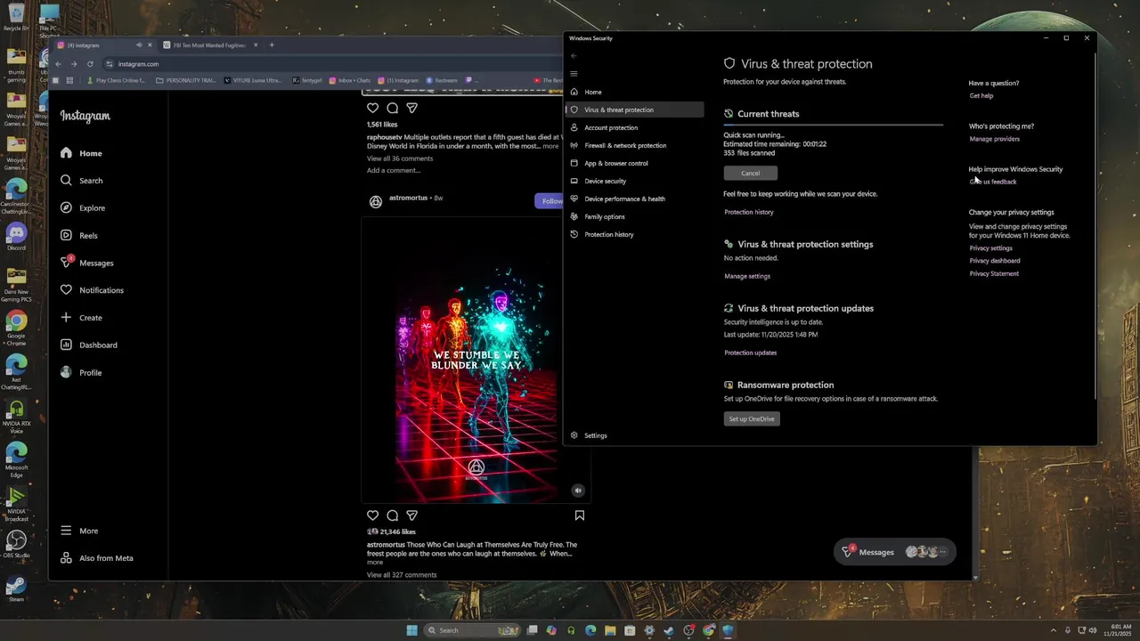View all 36 comments
Viewport: 1140px width, 641px height.
click(x=400, y=158)
